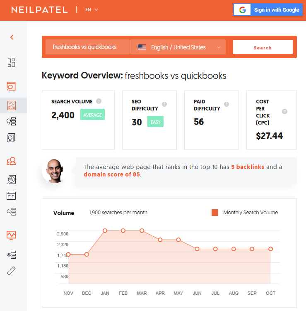
Task: Click the APR data point on chart
Action: click(x=160, y=240)
